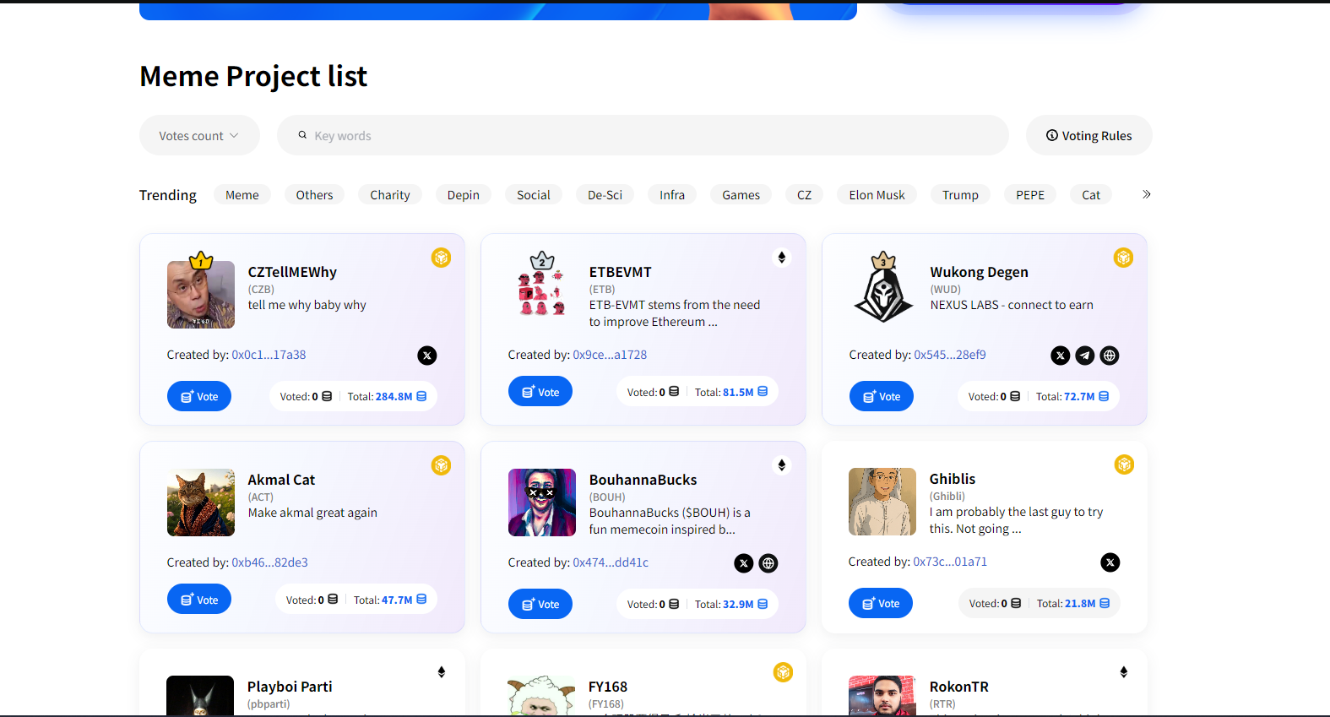Open the Voting Rules info
The image size is (1330, 717).
(x=1088, y=136)
